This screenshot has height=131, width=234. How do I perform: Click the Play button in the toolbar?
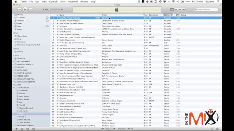[25, 9]
